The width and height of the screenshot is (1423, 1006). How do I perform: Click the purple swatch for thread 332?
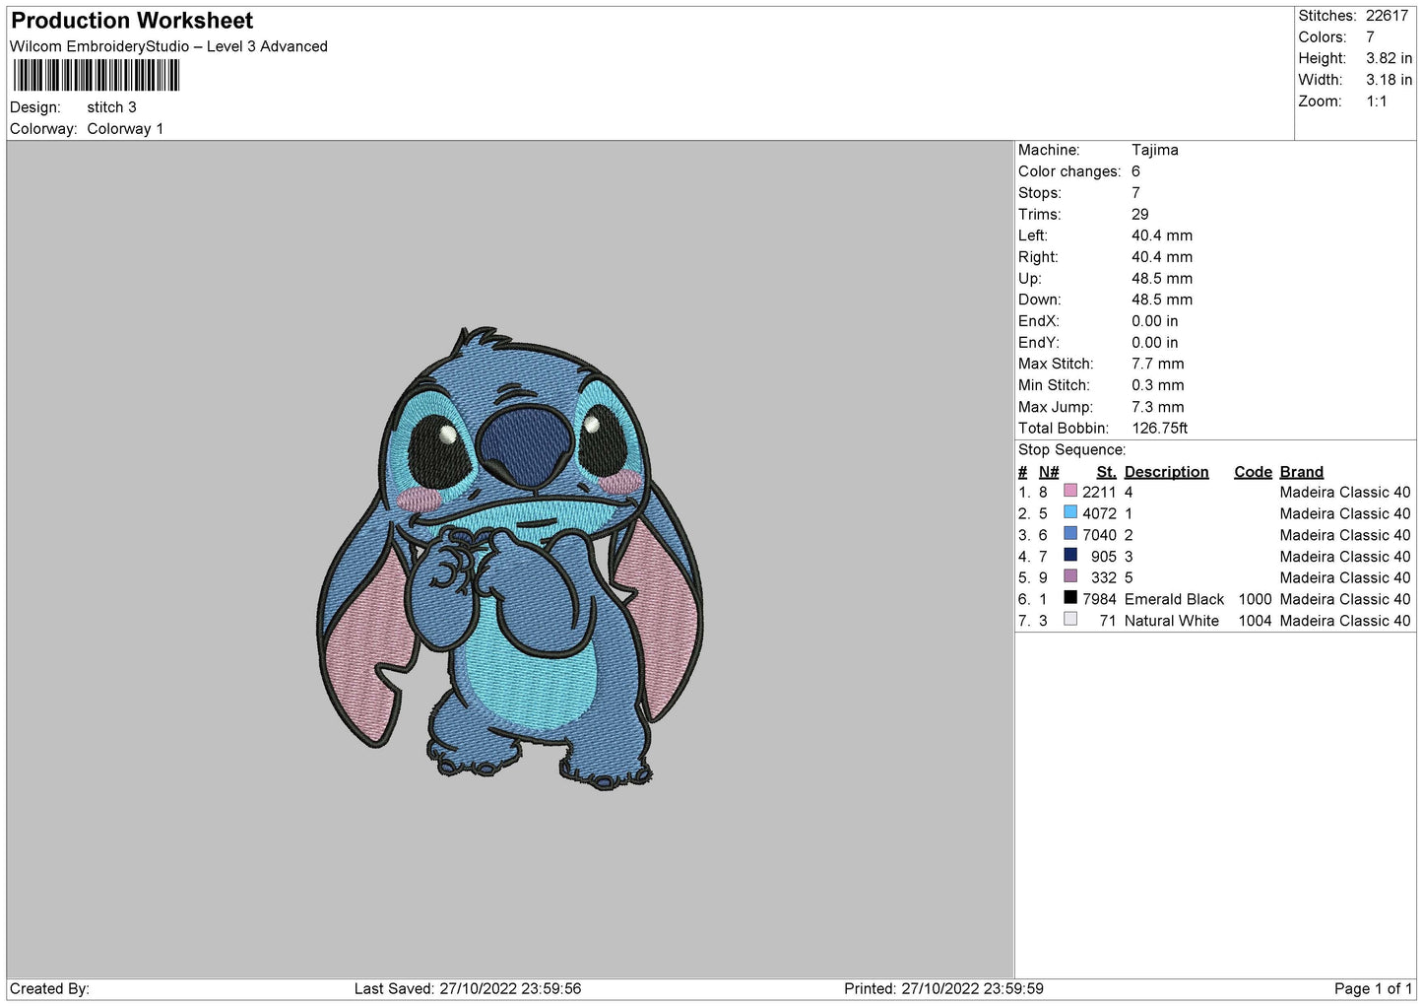pyautogui.click(x=1070, y=576)
